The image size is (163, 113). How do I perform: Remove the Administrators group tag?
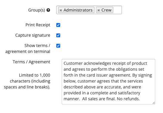61,10
